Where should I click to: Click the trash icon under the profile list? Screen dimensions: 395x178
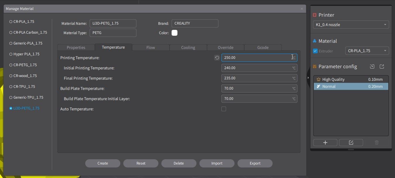click(x=377, y=143)
